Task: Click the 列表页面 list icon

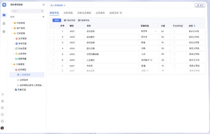Action: tap(17, 49)
